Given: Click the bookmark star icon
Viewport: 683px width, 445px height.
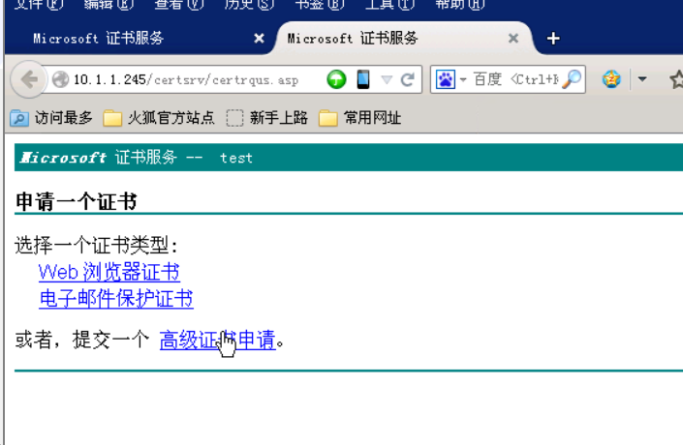Looking at the screenshot, I should 676,79.
